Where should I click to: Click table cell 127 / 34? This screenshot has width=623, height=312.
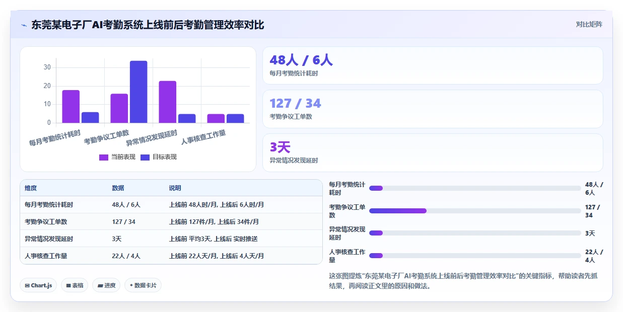[x=123, y=221]
